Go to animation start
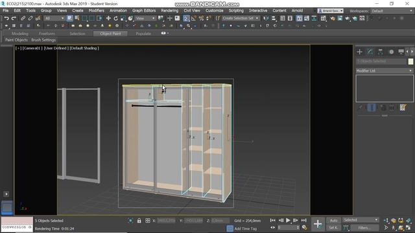 (272, 220)
